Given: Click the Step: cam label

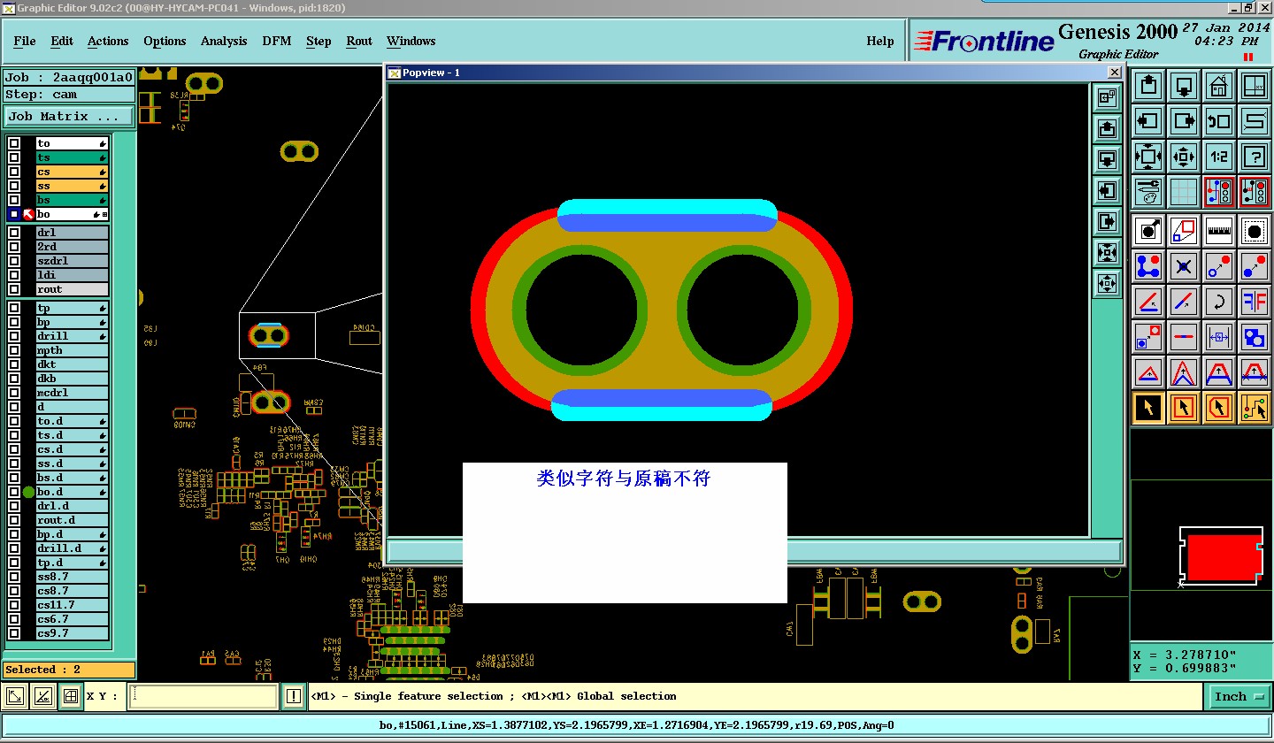Looking at the screenshot, I should pos(69,94).
